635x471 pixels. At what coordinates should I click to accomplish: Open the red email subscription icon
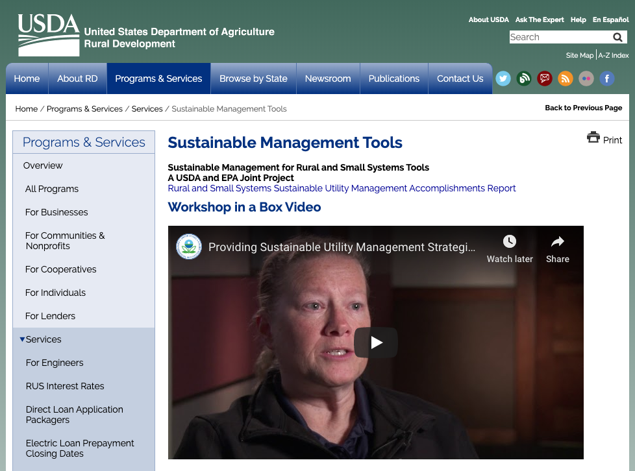pyautogui.click(x=545, y=78)
